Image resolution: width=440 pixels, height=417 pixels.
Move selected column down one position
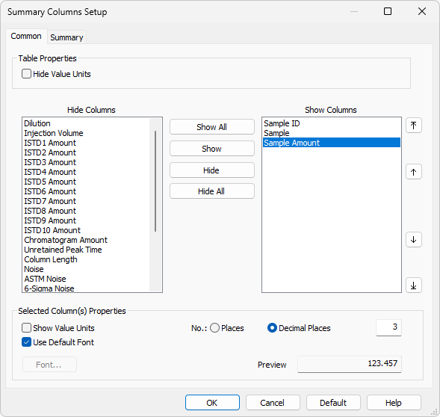(413, 240)
